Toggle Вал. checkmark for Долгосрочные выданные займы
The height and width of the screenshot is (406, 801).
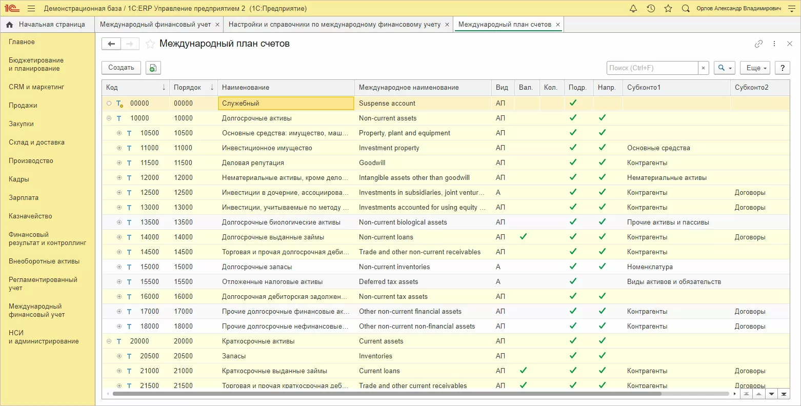click(523, 237)
